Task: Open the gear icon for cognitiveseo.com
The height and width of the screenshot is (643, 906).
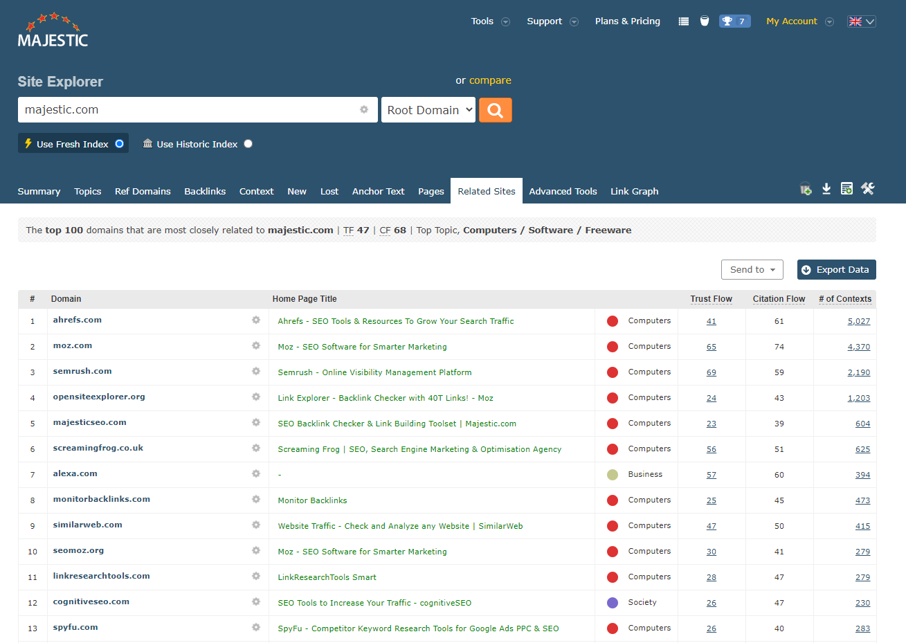Action: point(256,601)
